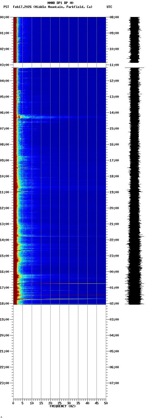Click the 06:00 PST time label
Screen dimensions: 146x420
click(x=4, y=113)
